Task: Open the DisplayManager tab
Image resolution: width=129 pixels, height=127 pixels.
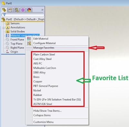Action: click(x=29, y=10)
